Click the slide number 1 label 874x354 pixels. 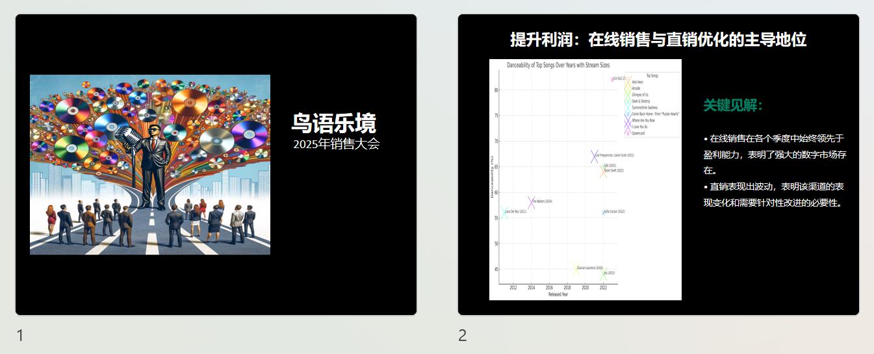click(x=20, y=335)
